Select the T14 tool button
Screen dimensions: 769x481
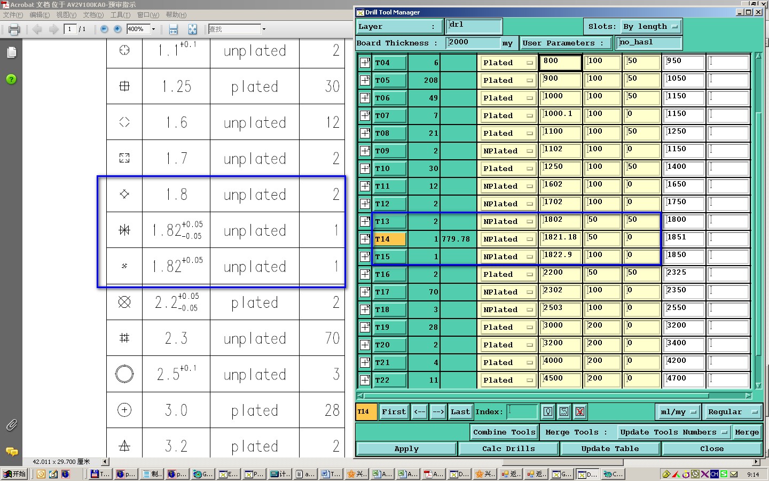tap(389, 239)
